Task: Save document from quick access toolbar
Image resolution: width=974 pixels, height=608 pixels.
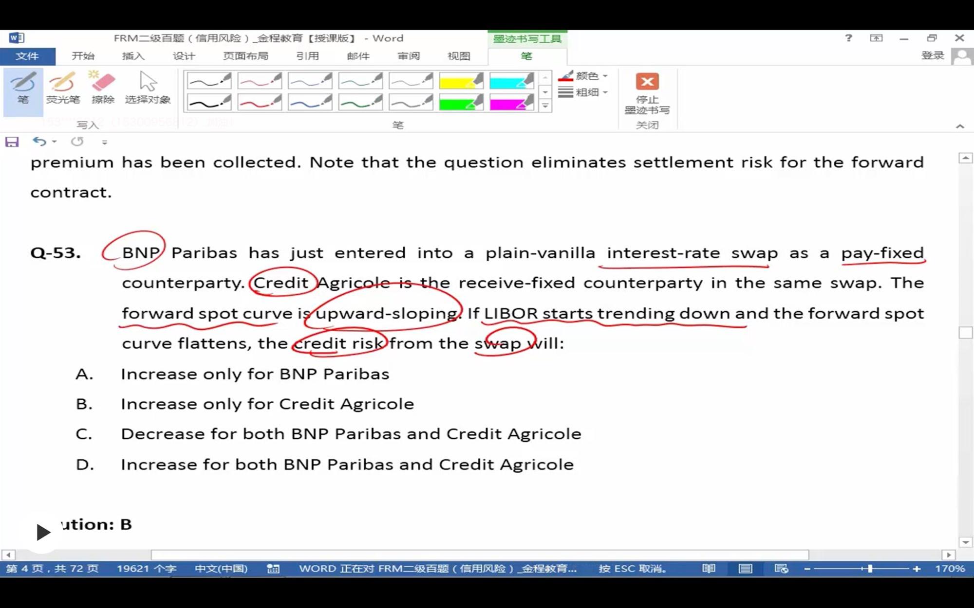Action: tap(12, 142)
